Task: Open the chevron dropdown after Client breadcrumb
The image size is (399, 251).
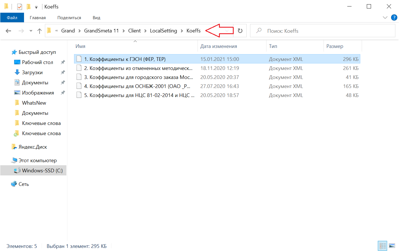Action: 145,31
